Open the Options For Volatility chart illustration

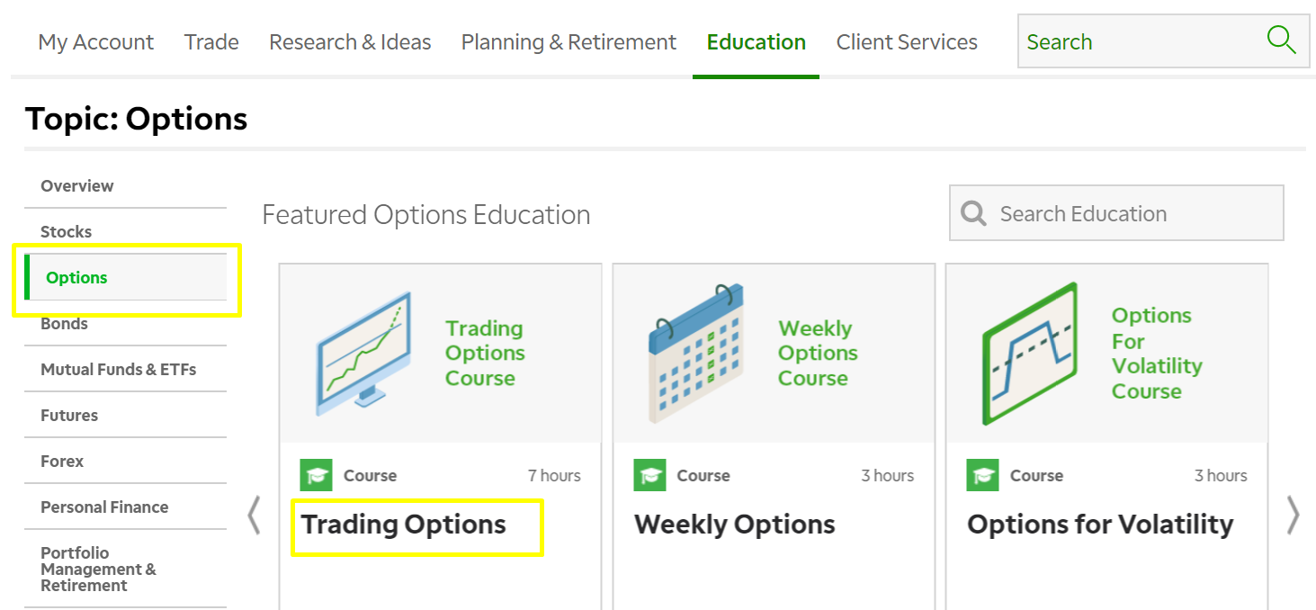[x=1030, y=354]
